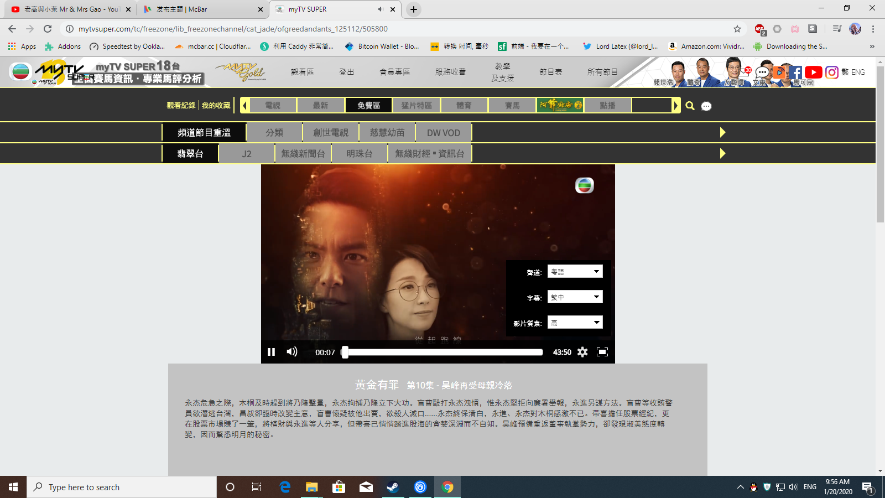885x498 pixels.
Task: Open the orange play app icon
Action: coord(779,72)
